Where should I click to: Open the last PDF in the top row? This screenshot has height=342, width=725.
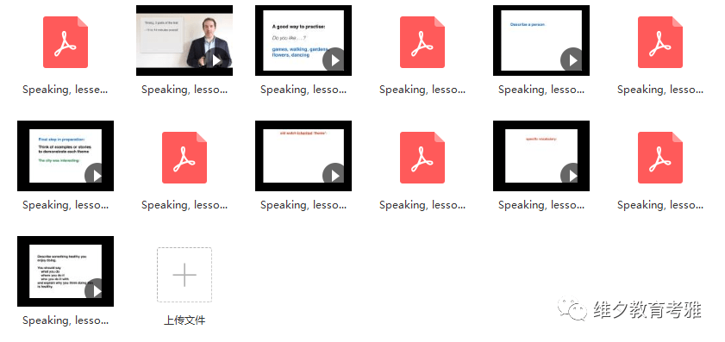[x=660, y=42]
